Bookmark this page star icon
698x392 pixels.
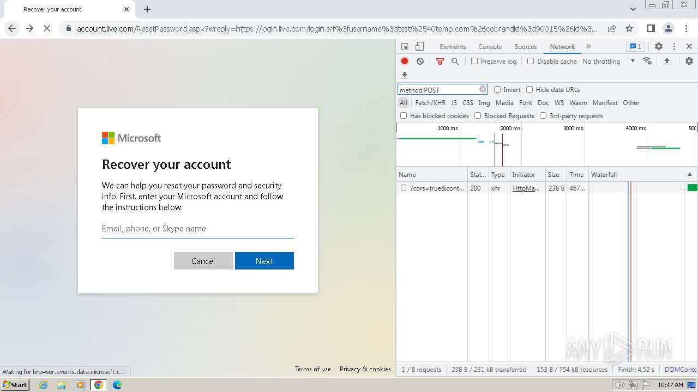tap(629, 28)
